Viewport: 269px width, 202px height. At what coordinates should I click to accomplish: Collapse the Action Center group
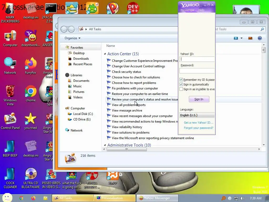pyautogui.click(x=105, y=54)
